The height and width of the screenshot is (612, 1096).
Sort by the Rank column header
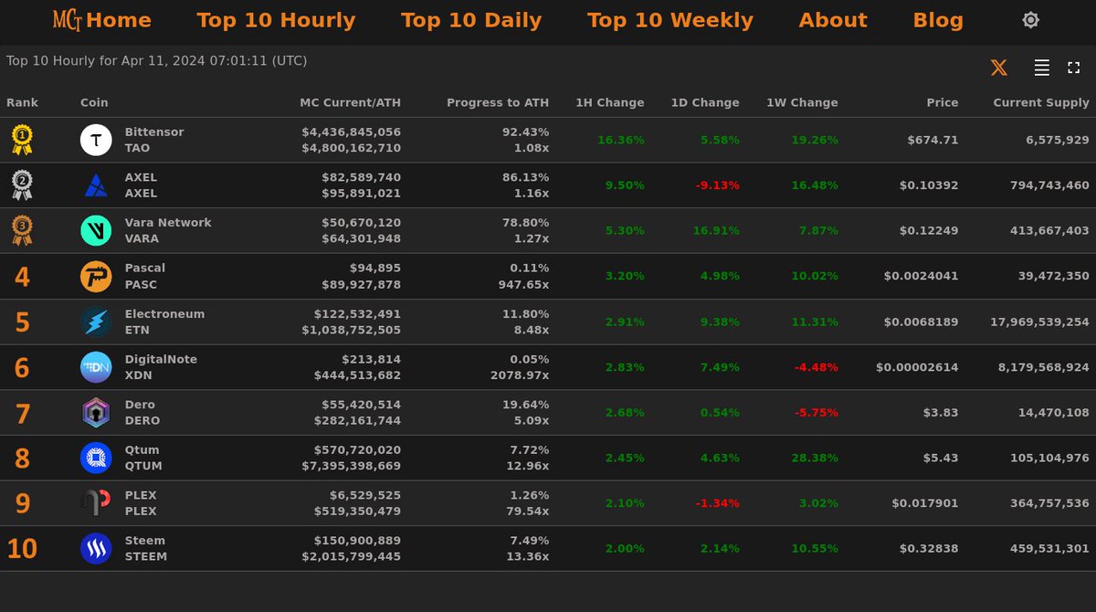click(23, 102)
